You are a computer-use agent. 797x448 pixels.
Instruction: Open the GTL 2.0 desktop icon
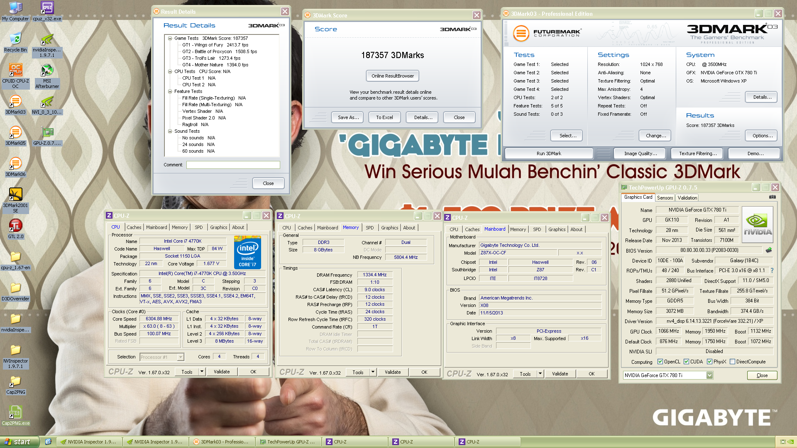click(x=15, y=229)
